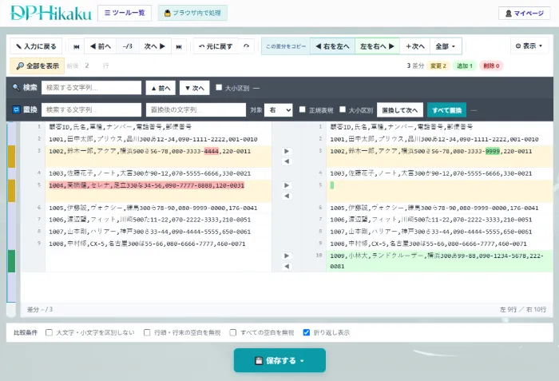Click the green added-line minimap marker
This screenshot has height=381, width=559.
pos(11,261)
